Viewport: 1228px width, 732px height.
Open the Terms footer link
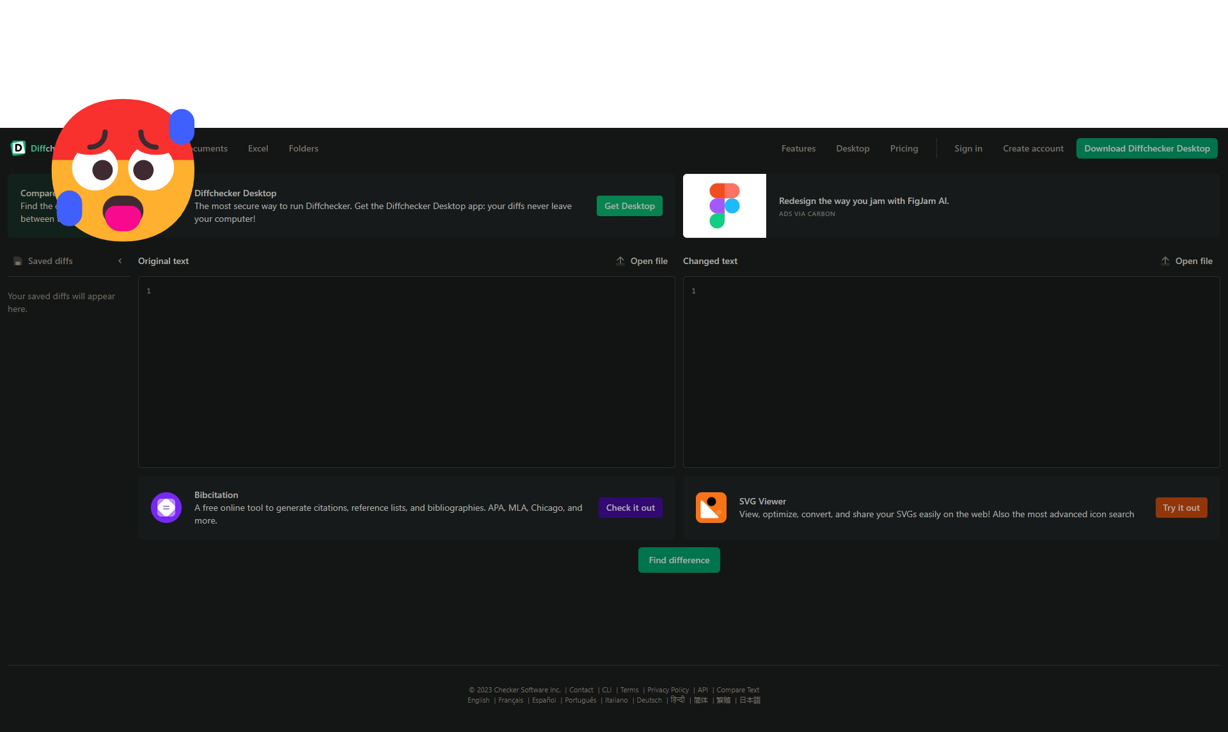[x=629, y=690]
